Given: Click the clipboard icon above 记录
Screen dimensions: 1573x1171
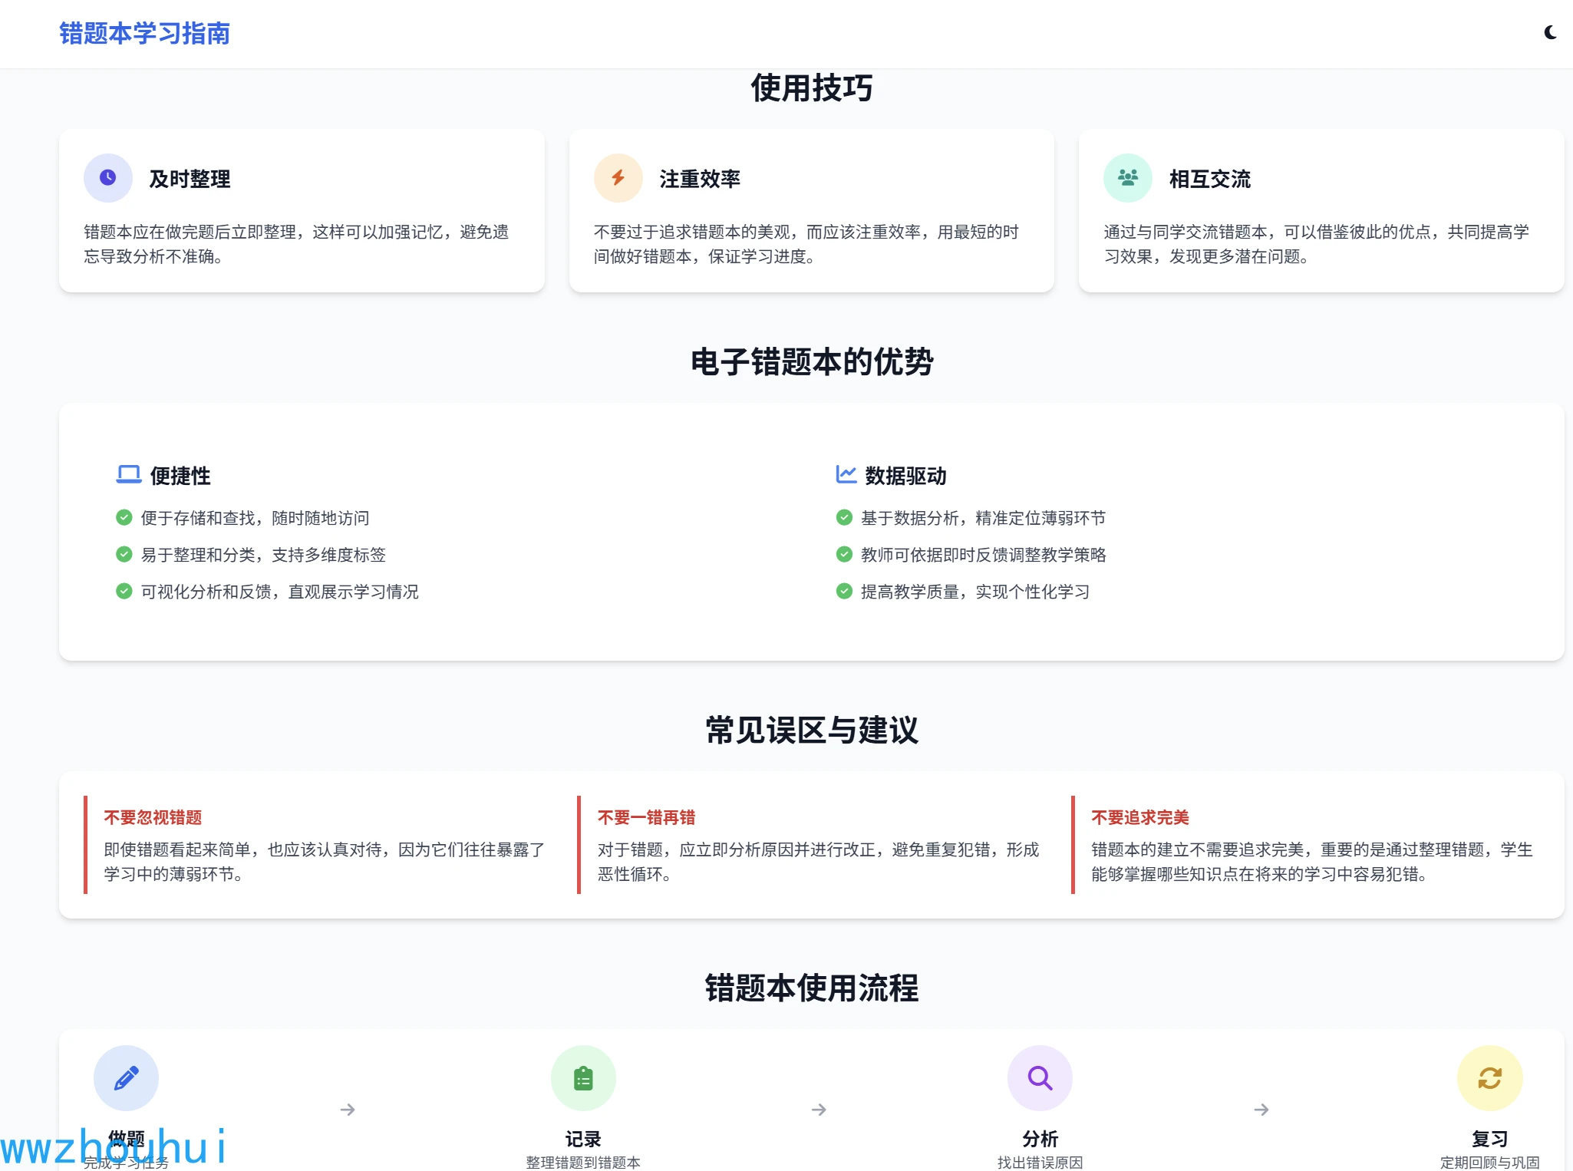Looking at the screenshot, I should [x=583, y=1078].
